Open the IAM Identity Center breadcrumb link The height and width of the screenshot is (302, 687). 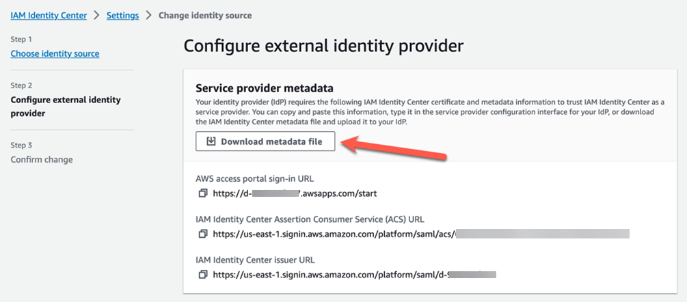click(49, 15)
